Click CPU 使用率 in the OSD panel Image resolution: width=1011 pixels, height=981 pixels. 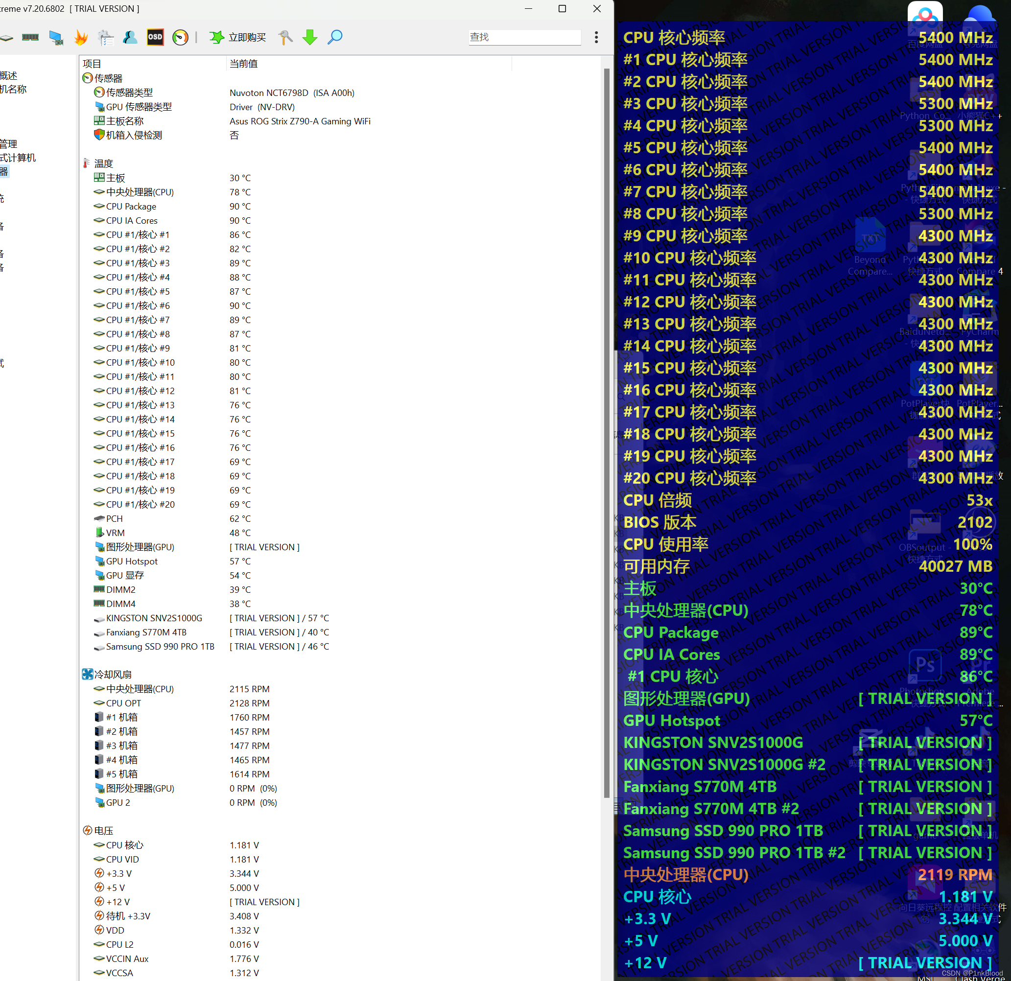[665, 544]
